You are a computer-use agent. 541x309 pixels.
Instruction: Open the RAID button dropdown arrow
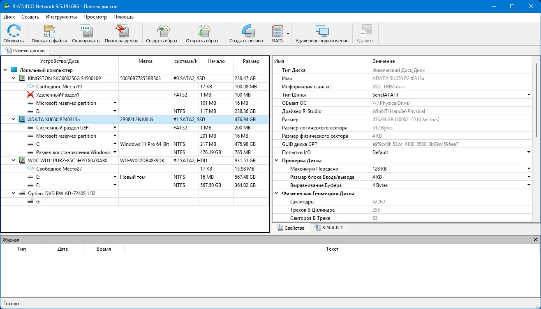coord(288,34)
